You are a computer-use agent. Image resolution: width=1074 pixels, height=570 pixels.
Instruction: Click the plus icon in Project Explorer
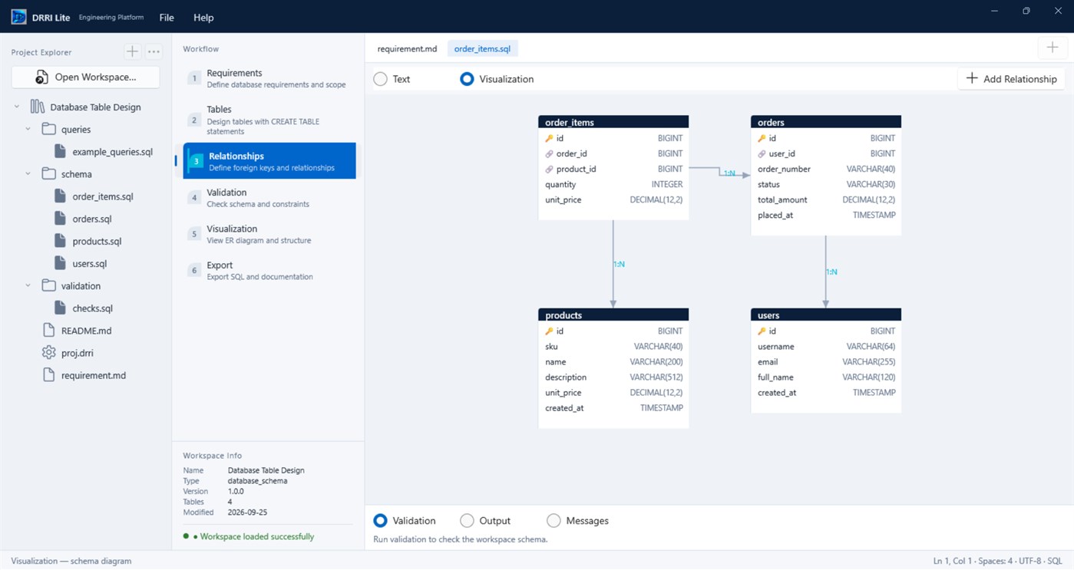(x=132, y=51)
